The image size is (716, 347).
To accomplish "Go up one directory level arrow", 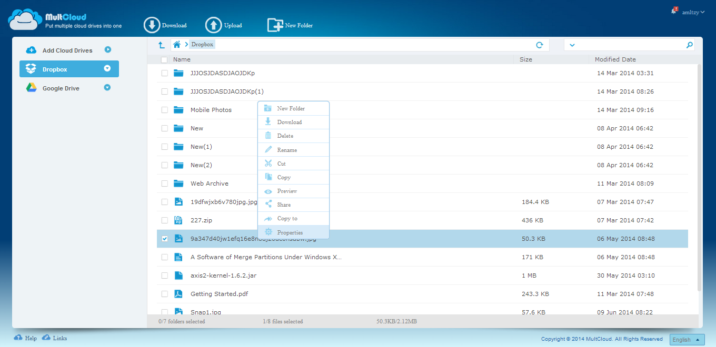I will click(x=162, y=45).
